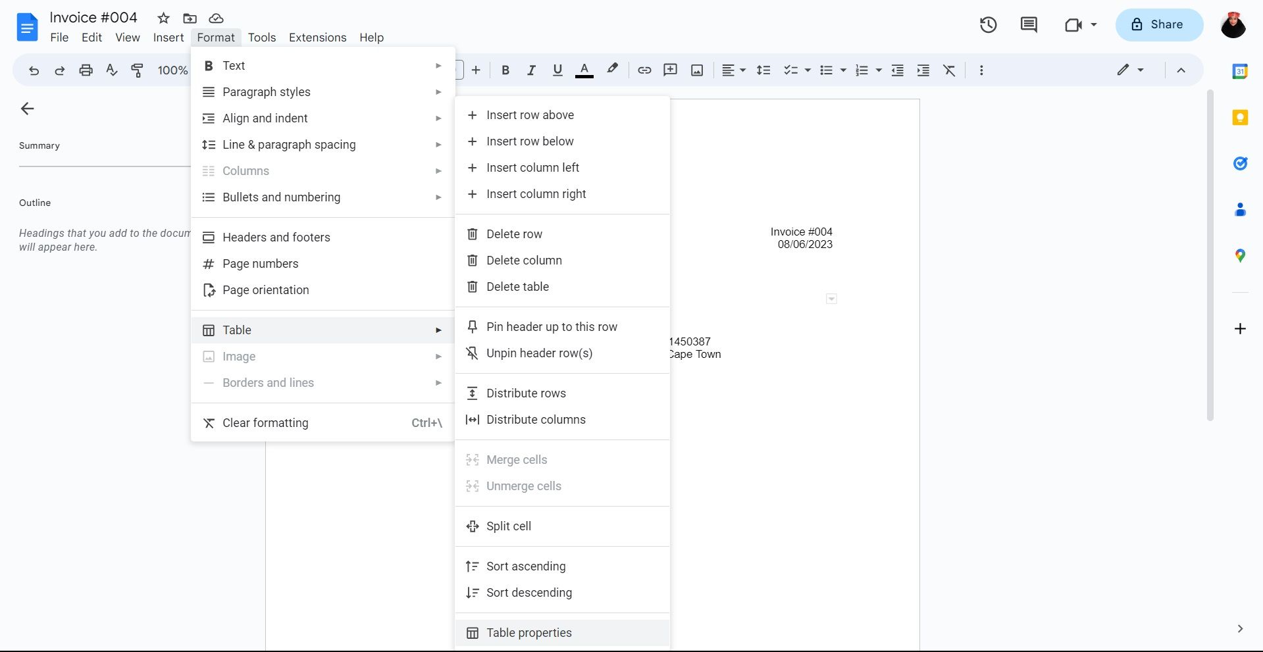
Task: Insert a link with chain icon
Action: [644, 70]
